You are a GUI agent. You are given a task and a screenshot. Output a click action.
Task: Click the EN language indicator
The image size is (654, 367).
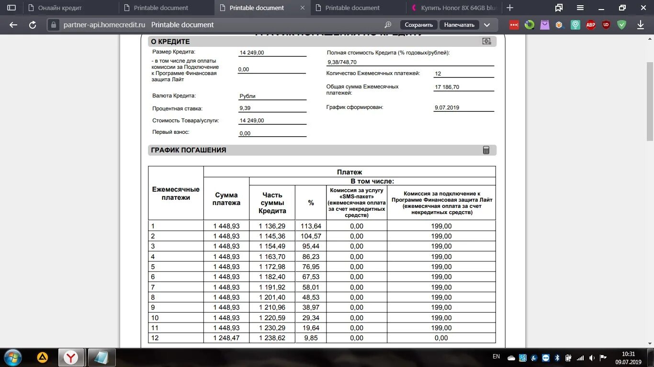click(496, 356)
